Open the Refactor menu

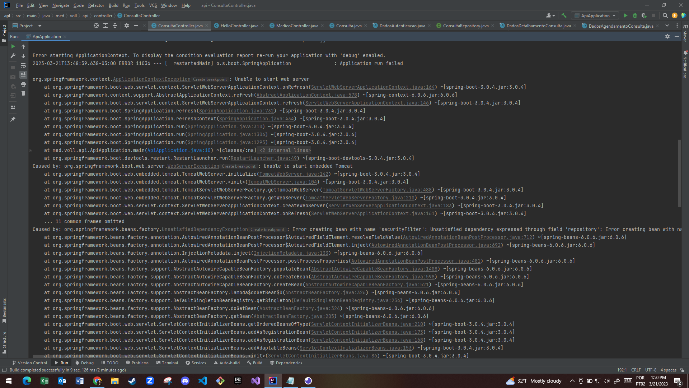(x=96, y=5)
